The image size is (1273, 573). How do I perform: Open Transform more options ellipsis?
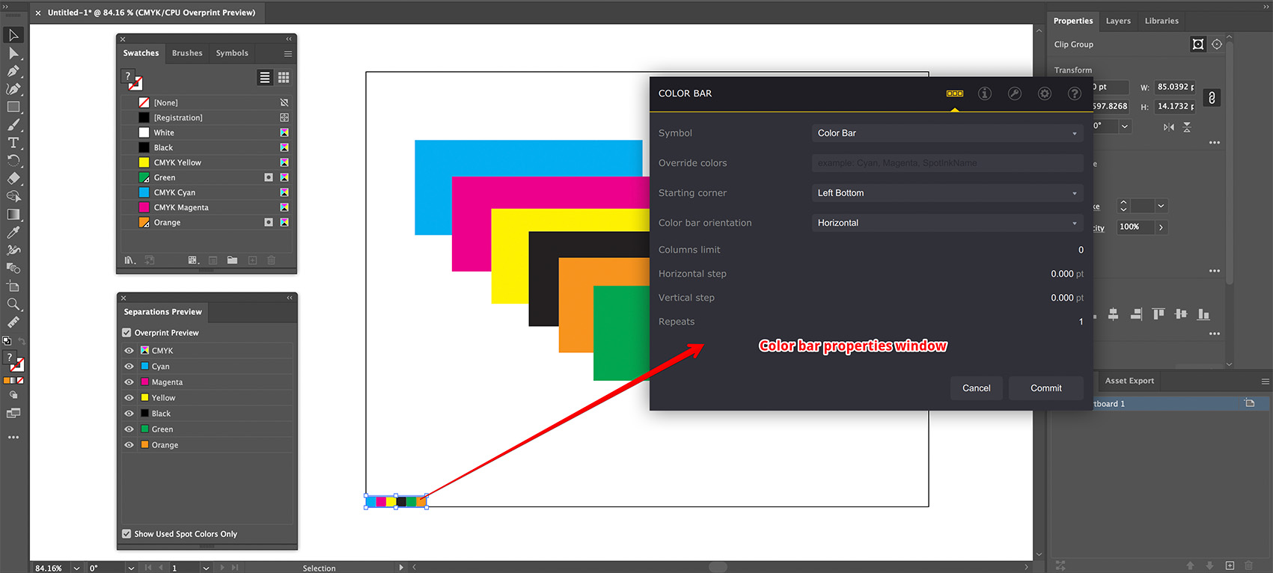click(x=1214, y=142)
